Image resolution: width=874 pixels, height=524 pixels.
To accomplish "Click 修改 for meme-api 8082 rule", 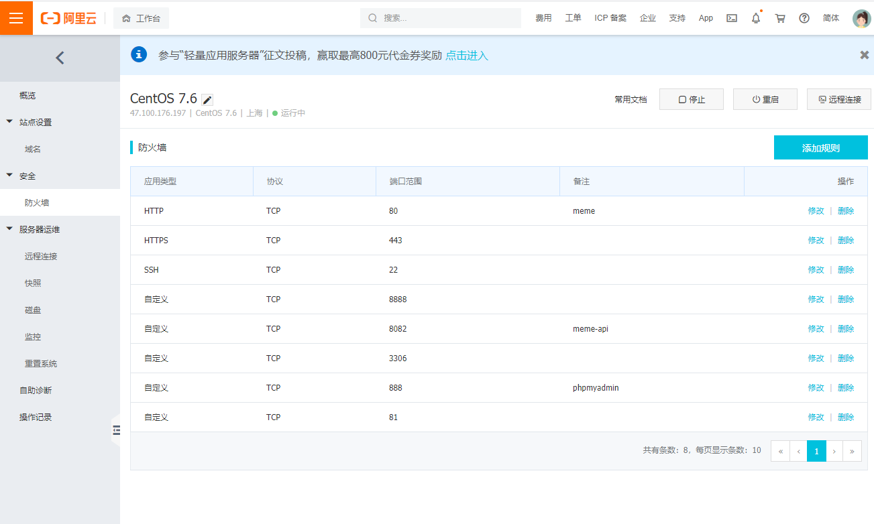I will pos(816,328).
